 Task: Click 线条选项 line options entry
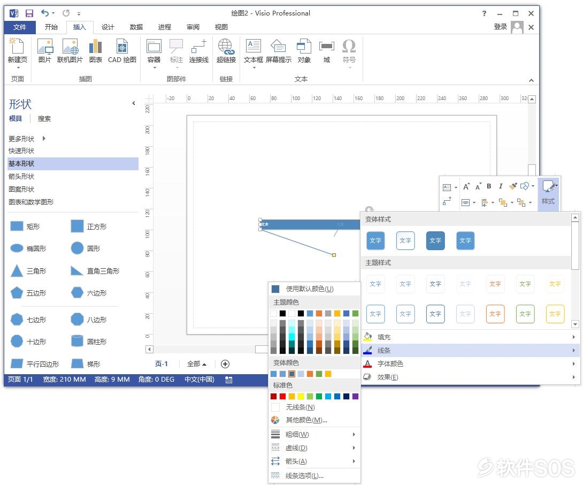314,476
